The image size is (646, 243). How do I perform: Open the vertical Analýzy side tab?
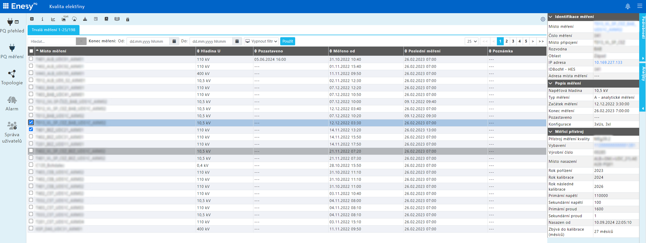(643, 73)
